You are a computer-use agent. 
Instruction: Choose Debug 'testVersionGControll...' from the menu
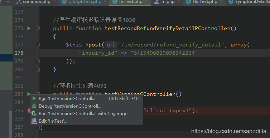click(86, 106)
